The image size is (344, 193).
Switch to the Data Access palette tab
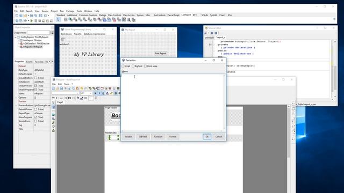pos(128,15)
